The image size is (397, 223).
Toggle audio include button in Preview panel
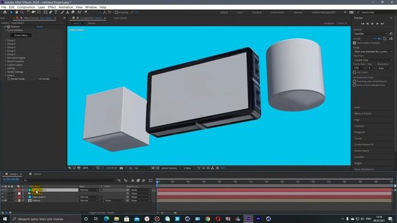pos(379,38)
